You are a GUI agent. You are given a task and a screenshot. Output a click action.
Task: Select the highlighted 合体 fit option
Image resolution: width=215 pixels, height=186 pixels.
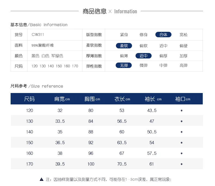click(163, 35)
